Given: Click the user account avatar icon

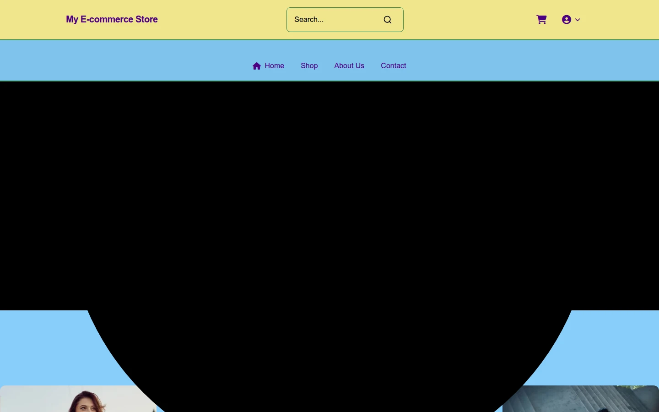Looking at the screenshot, I should pyautogui.click(x=567, y=20).
